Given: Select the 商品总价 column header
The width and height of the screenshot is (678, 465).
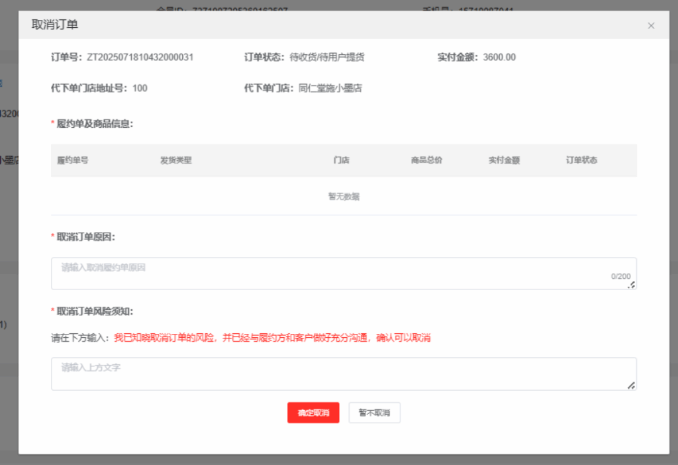Looking at the screenshot, I should pyautogui.click(x=426, y=160).
